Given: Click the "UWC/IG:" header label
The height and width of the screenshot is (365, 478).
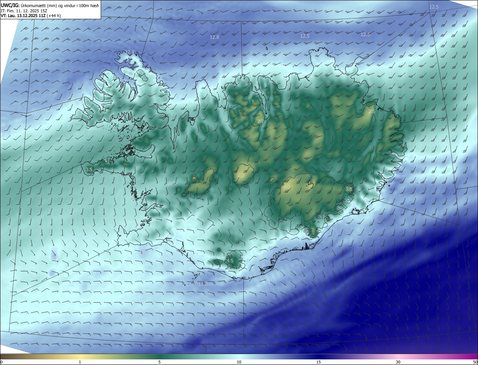Looking at the screenshot, I should 10,6.
